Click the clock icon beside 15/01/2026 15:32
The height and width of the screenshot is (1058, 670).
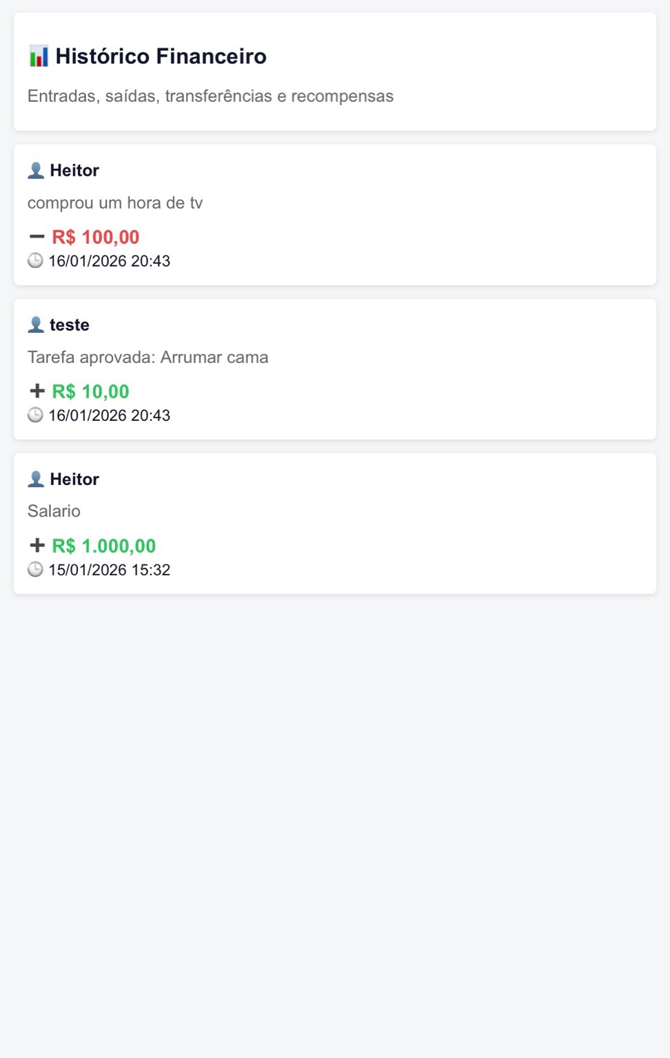coord(35,570)
